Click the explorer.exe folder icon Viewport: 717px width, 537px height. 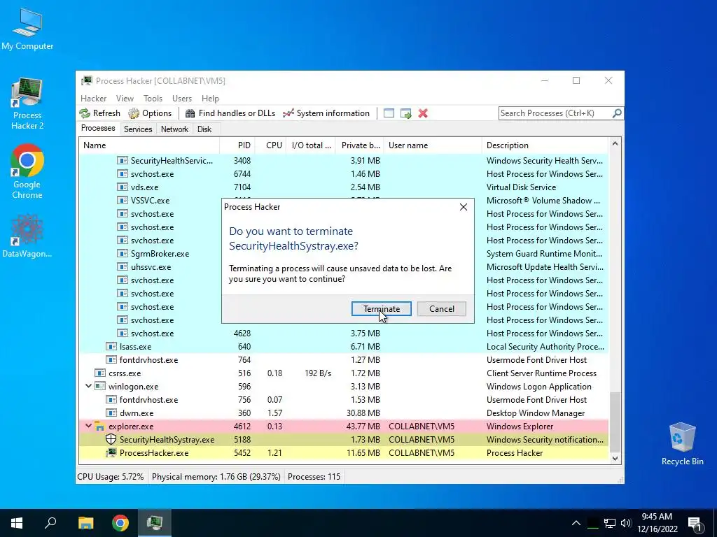[99, 426]
